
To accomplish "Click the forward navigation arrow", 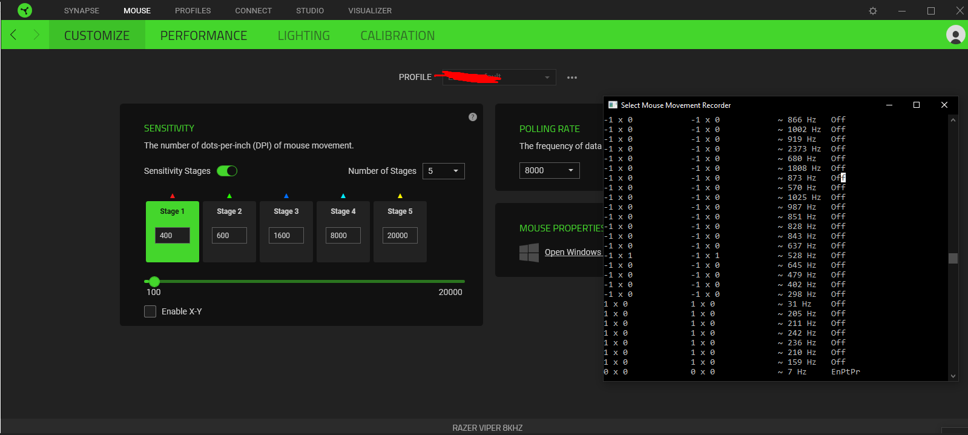I will (36, 35).
